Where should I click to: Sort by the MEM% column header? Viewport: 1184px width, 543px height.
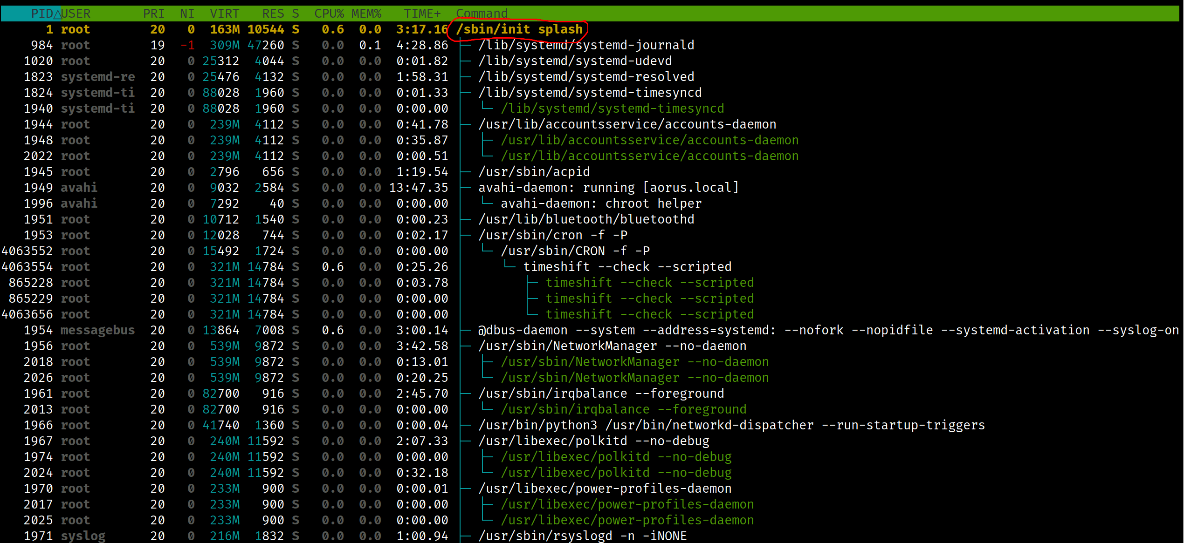pos(366,13)
